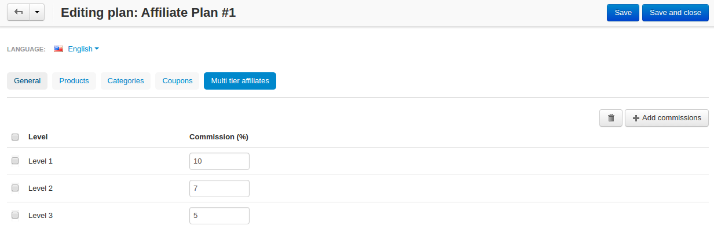Switch to the General tab
714x233 pixels.
(27, 81)
